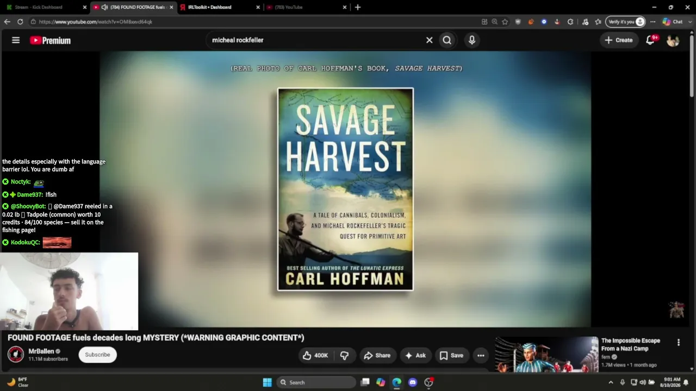Close the Stream - Kick Dashboard tab
Viewport: 696px width, 391px height.
tap(85, 7)
